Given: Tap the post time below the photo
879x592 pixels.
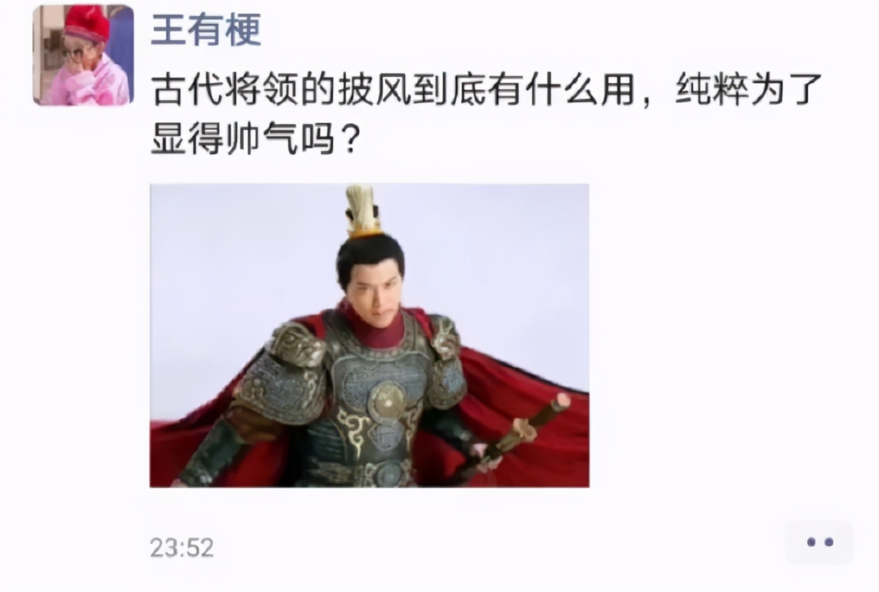Looking at the screenshot, I should coord(182,547).
